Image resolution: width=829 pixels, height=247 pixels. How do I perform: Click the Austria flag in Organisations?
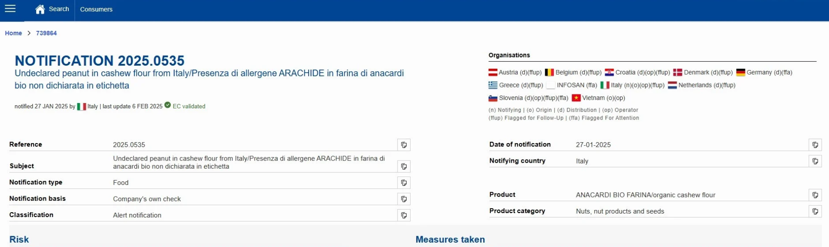click(x=493, y=73)
